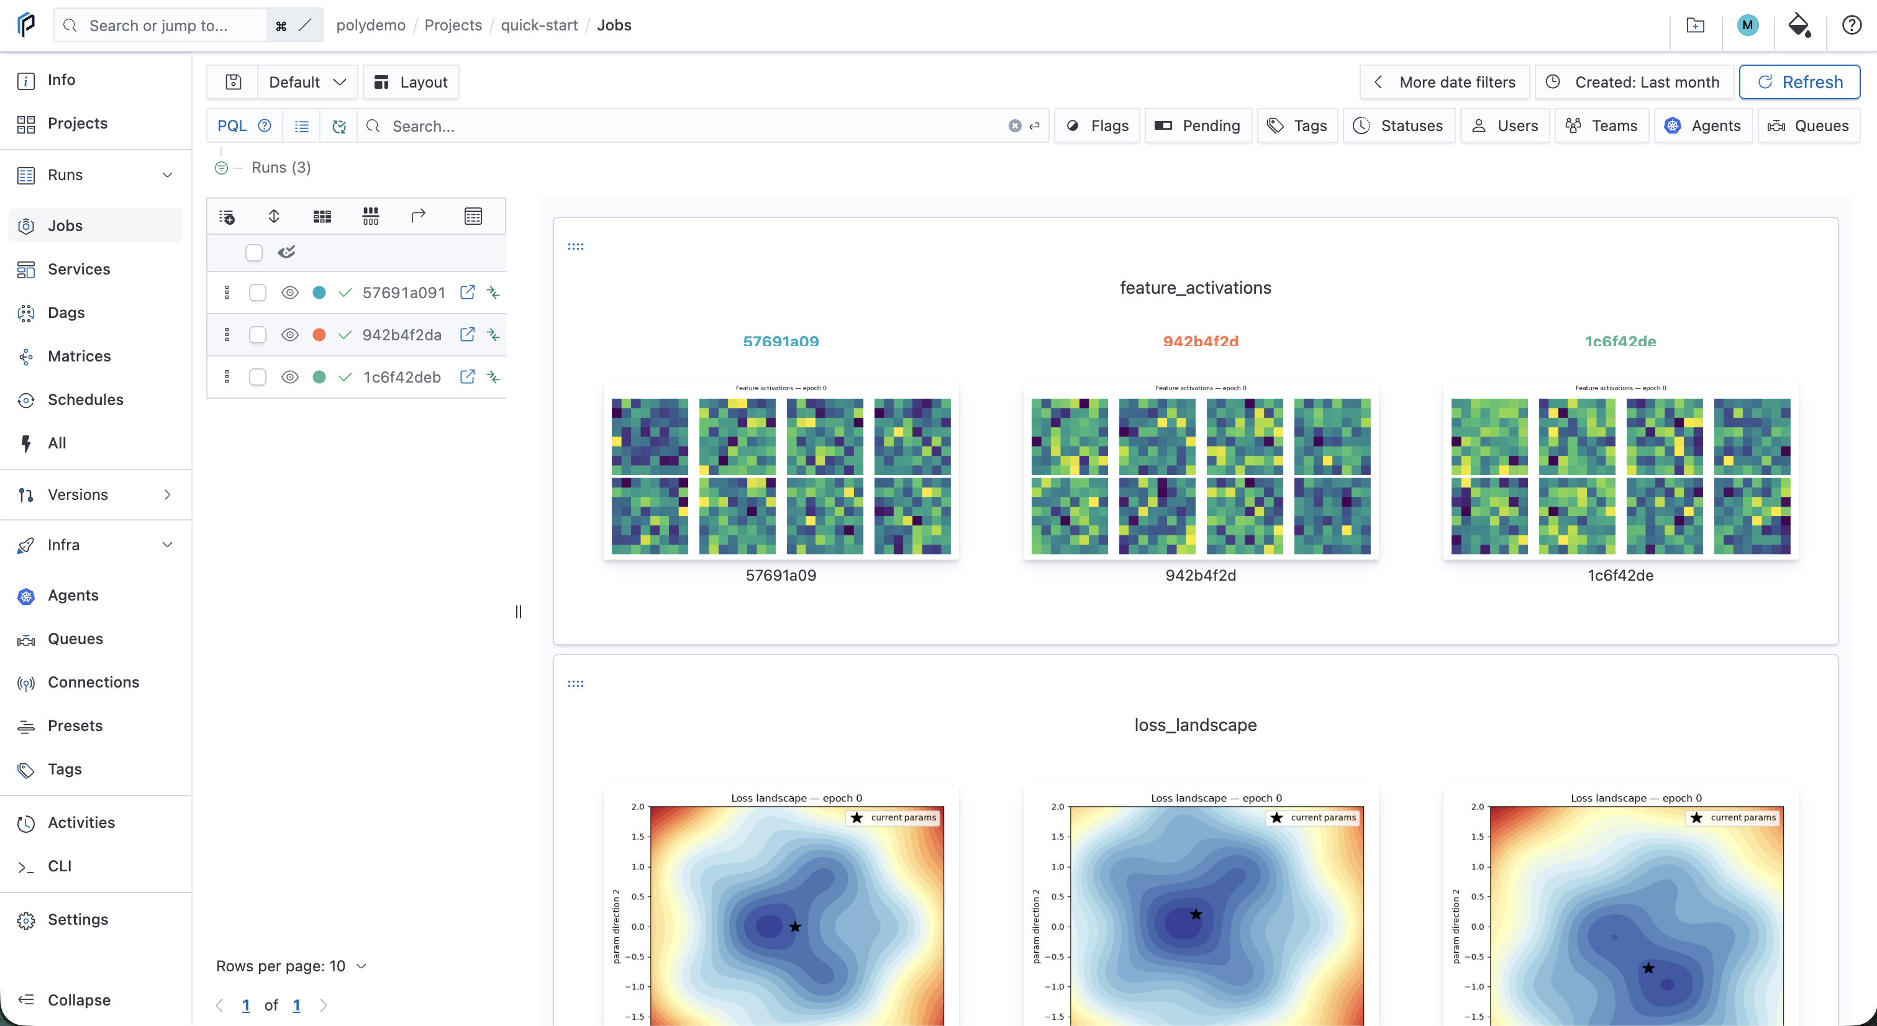This screenshot has width=1877, height=1026.
Task: Click the add-to-list toolbar icon
Action: [x=227, y=216]
